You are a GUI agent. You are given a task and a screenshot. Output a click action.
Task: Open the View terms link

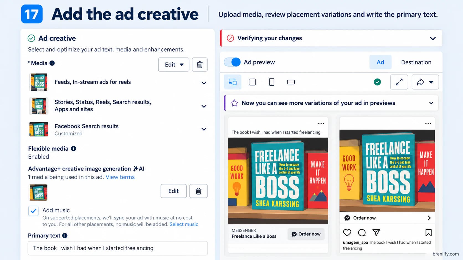(x=120, y=177)
